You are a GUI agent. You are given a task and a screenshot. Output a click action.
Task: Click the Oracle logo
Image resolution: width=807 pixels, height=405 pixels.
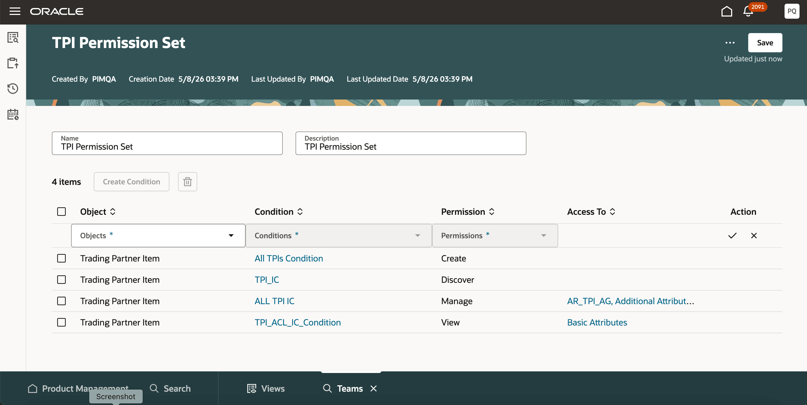[x=57, y=11]
